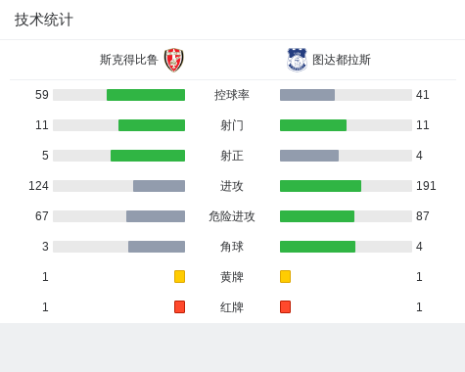Viewport: 465px width, 372px height.
Task: Click the 射正 stat label
Action: pos(232,156)
